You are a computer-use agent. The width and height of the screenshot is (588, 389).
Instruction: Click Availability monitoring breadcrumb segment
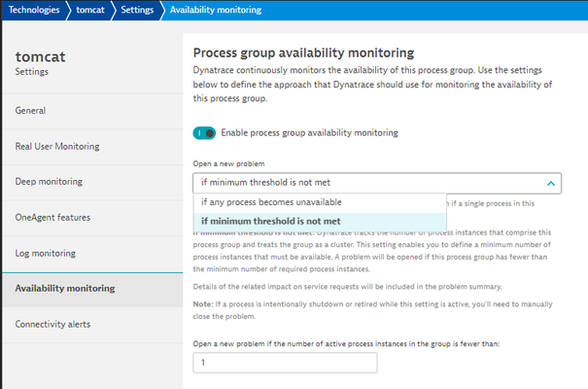point(215,10)
